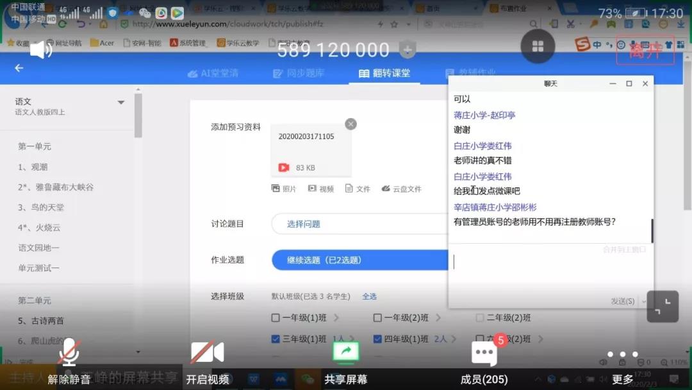This screenshot has height=390, width=692.
Task: Select the 翻转课堂 tab
Action: (384, 73)
